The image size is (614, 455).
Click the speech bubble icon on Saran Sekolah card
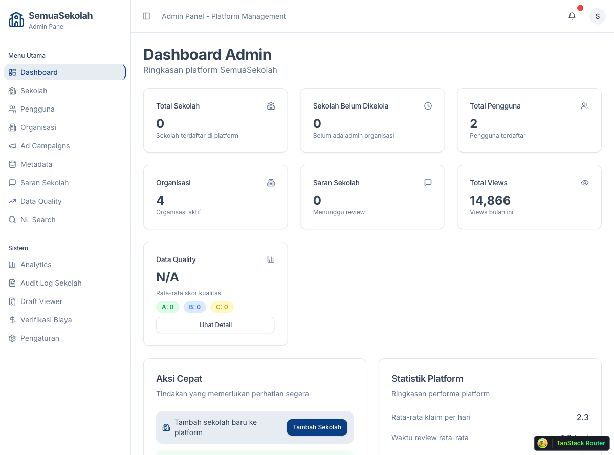(428, 183)
